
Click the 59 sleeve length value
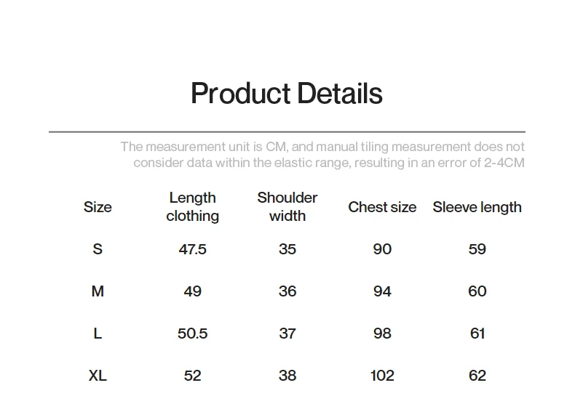[x=477, y=249]
